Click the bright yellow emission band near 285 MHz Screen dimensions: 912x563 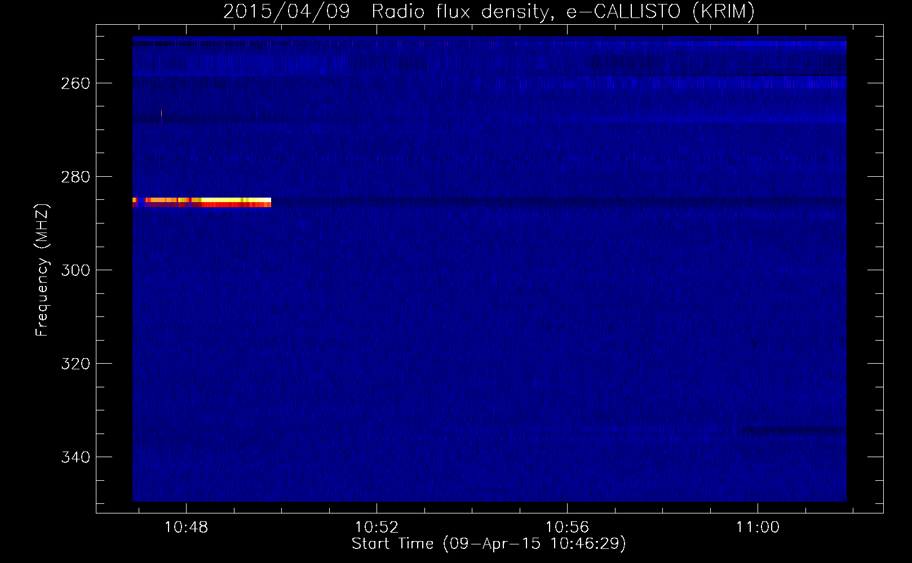click(202, 202)
